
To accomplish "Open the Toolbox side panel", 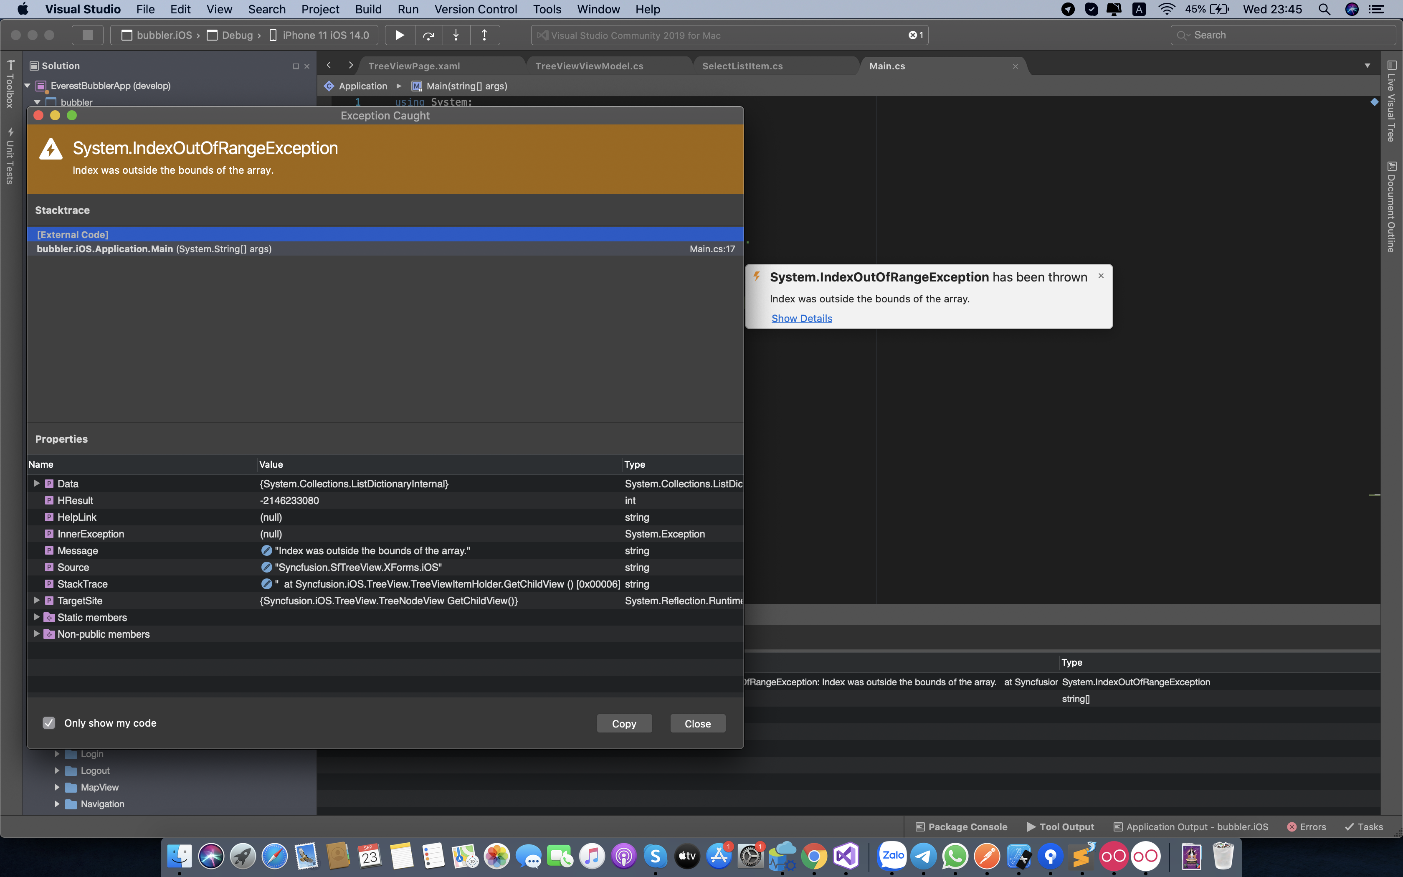I will (x=10, y=84).
